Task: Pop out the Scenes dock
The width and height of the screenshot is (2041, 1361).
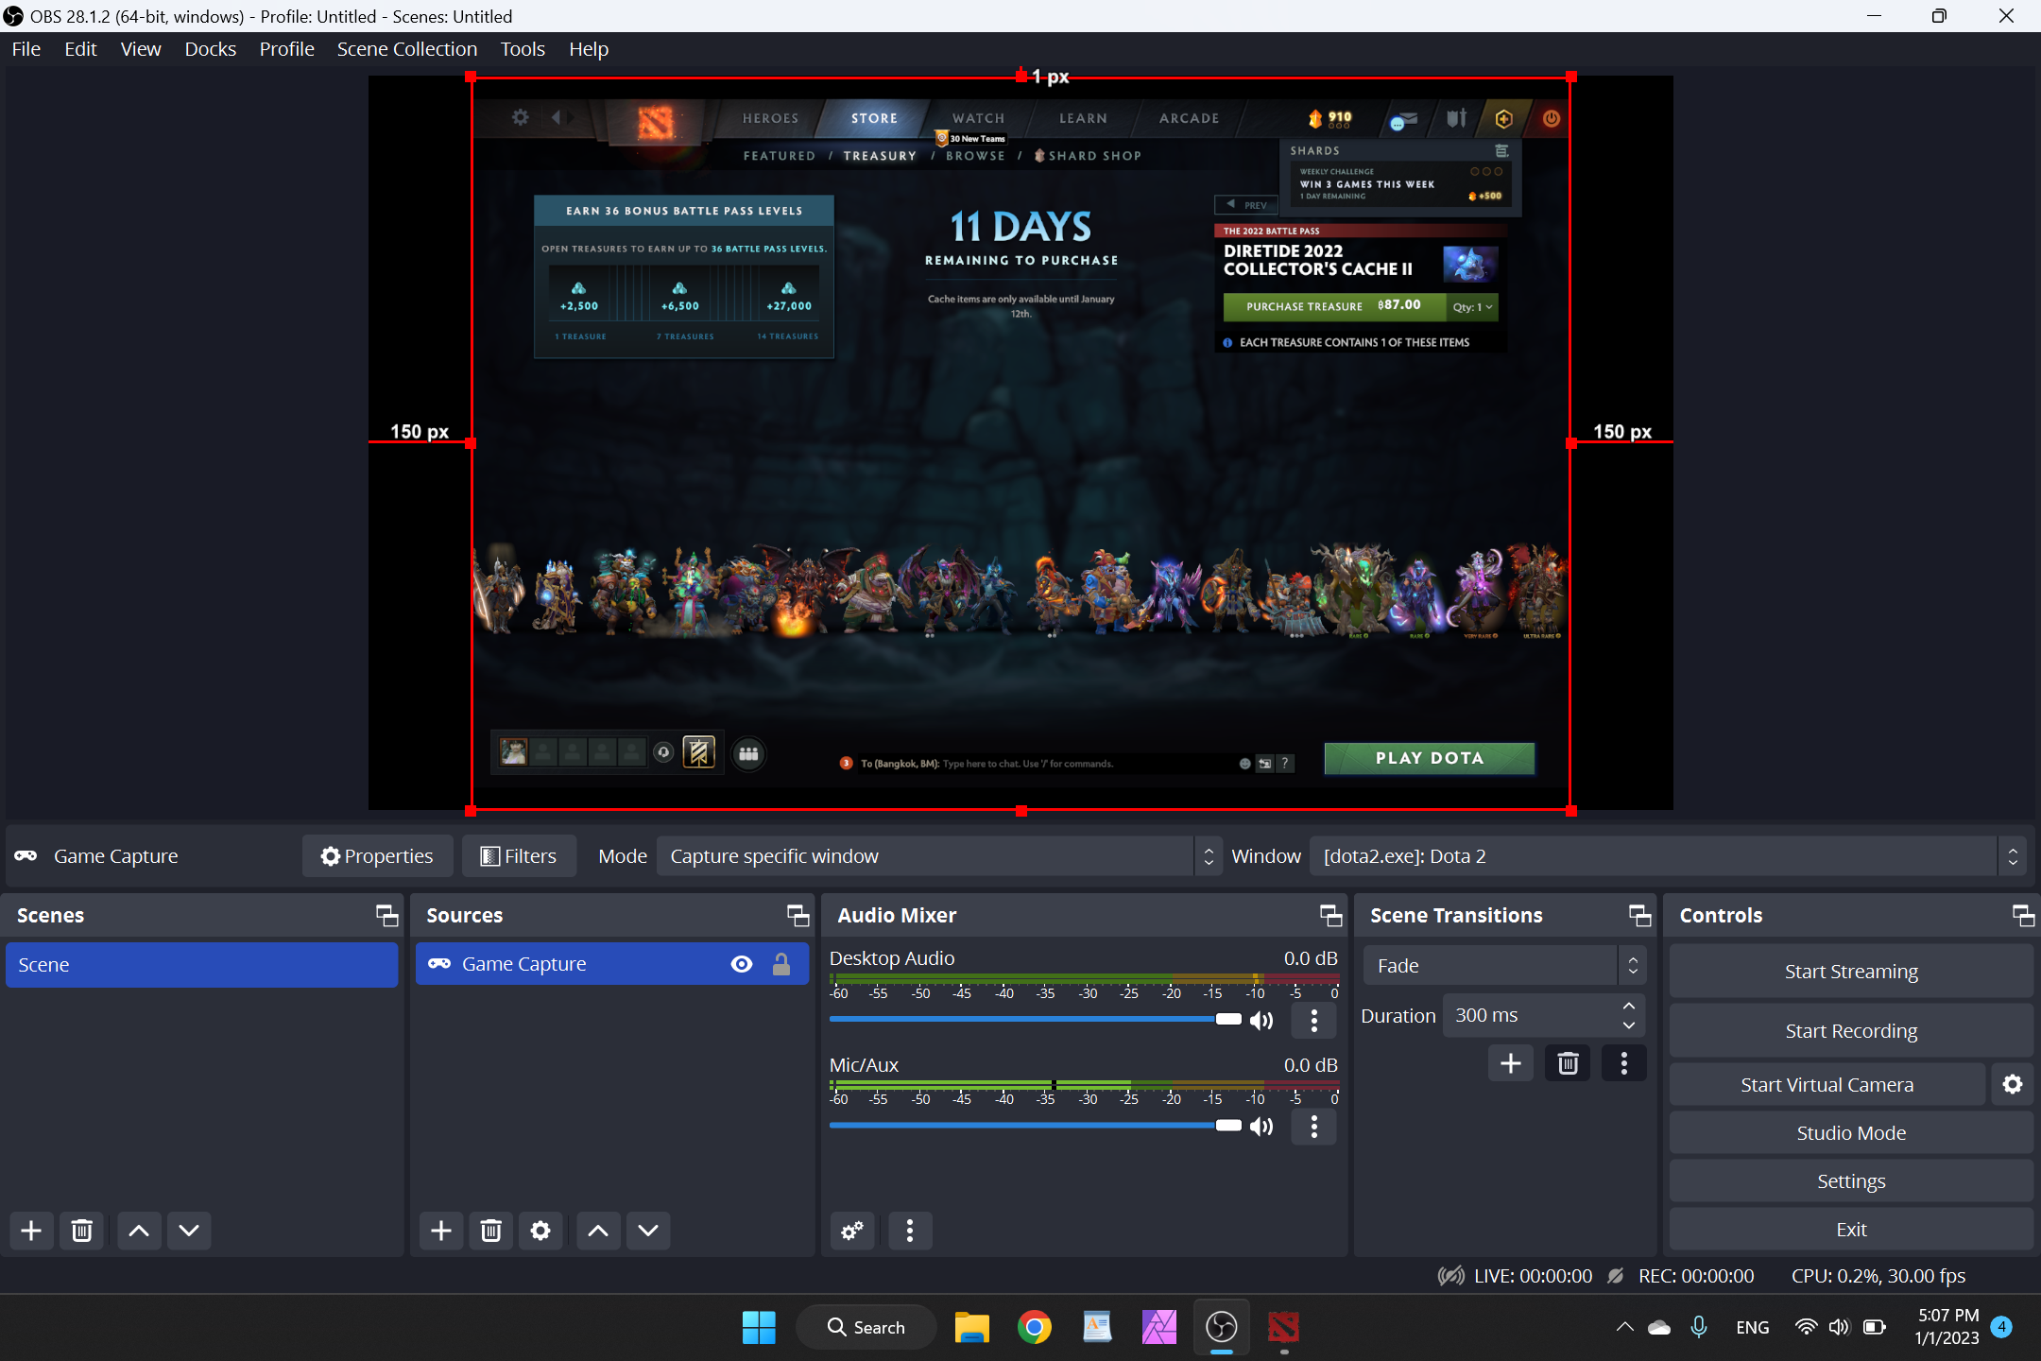Action: (387, 915)
